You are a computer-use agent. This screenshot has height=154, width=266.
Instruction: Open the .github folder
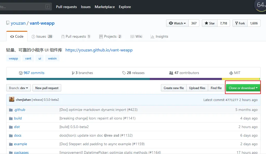[x=19, y=110]
